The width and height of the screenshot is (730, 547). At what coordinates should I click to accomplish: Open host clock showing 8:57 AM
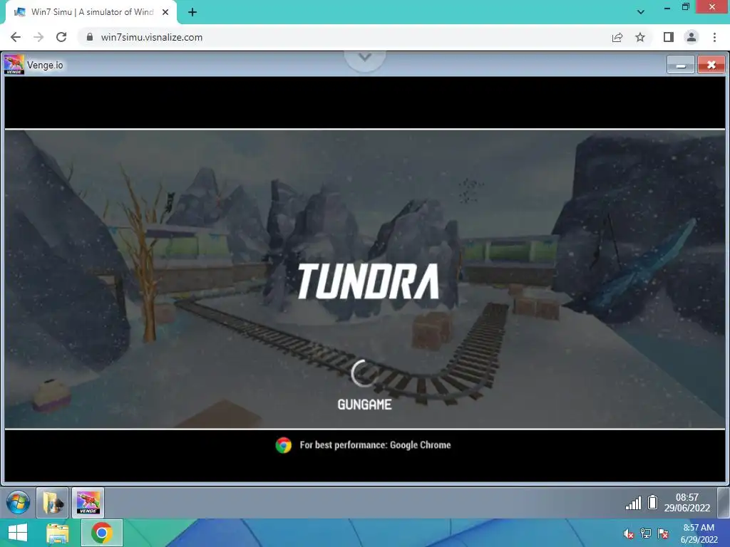click(699, 533)
